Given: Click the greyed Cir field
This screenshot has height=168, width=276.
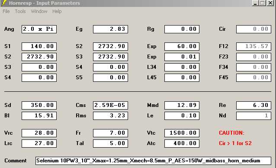Looking at the screenshot, I should point(254,29).
